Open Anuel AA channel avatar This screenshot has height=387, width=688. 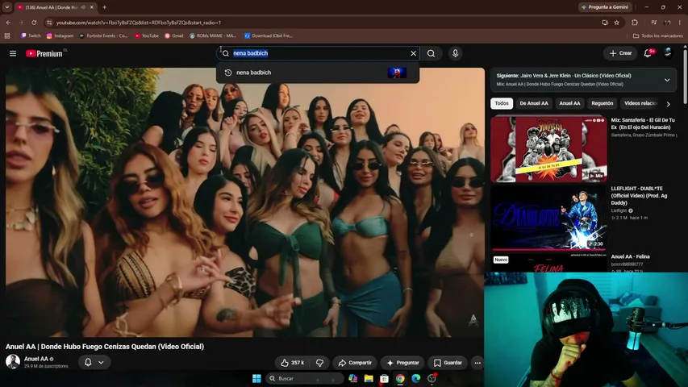coord(13,361)
